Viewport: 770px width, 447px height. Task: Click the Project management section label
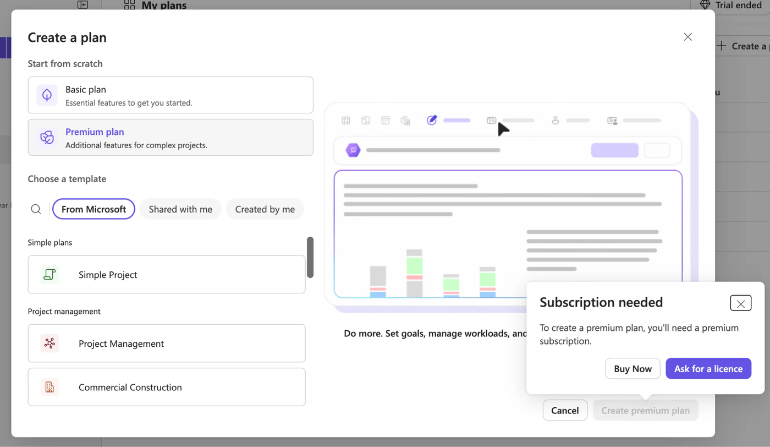coord(64,312)
